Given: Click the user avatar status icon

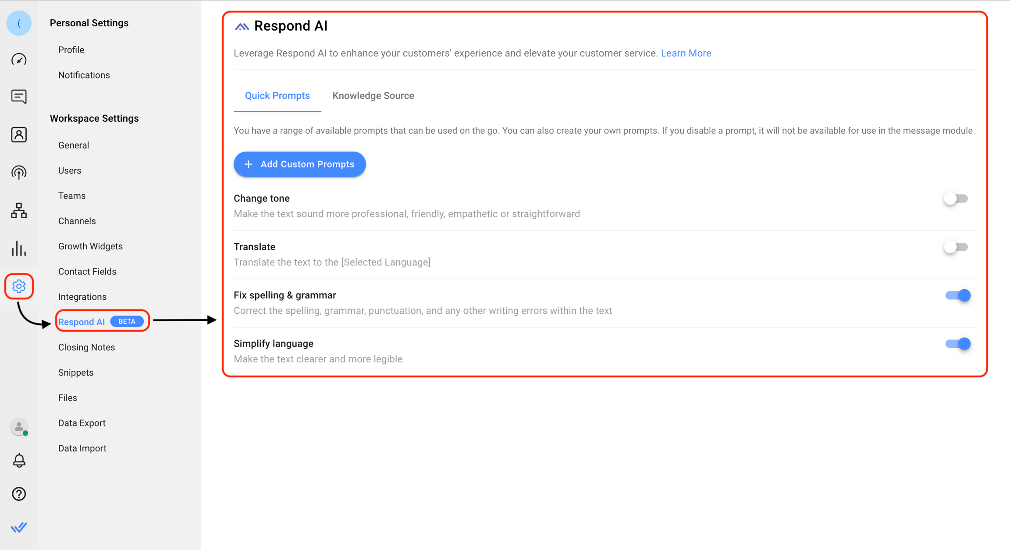Looking at the screenshot, I should pos(19,427).
